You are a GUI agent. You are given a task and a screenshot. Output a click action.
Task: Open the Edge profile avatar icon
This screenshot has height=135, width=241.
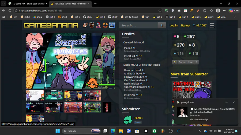pyautogui.click(x=218, y=11)
